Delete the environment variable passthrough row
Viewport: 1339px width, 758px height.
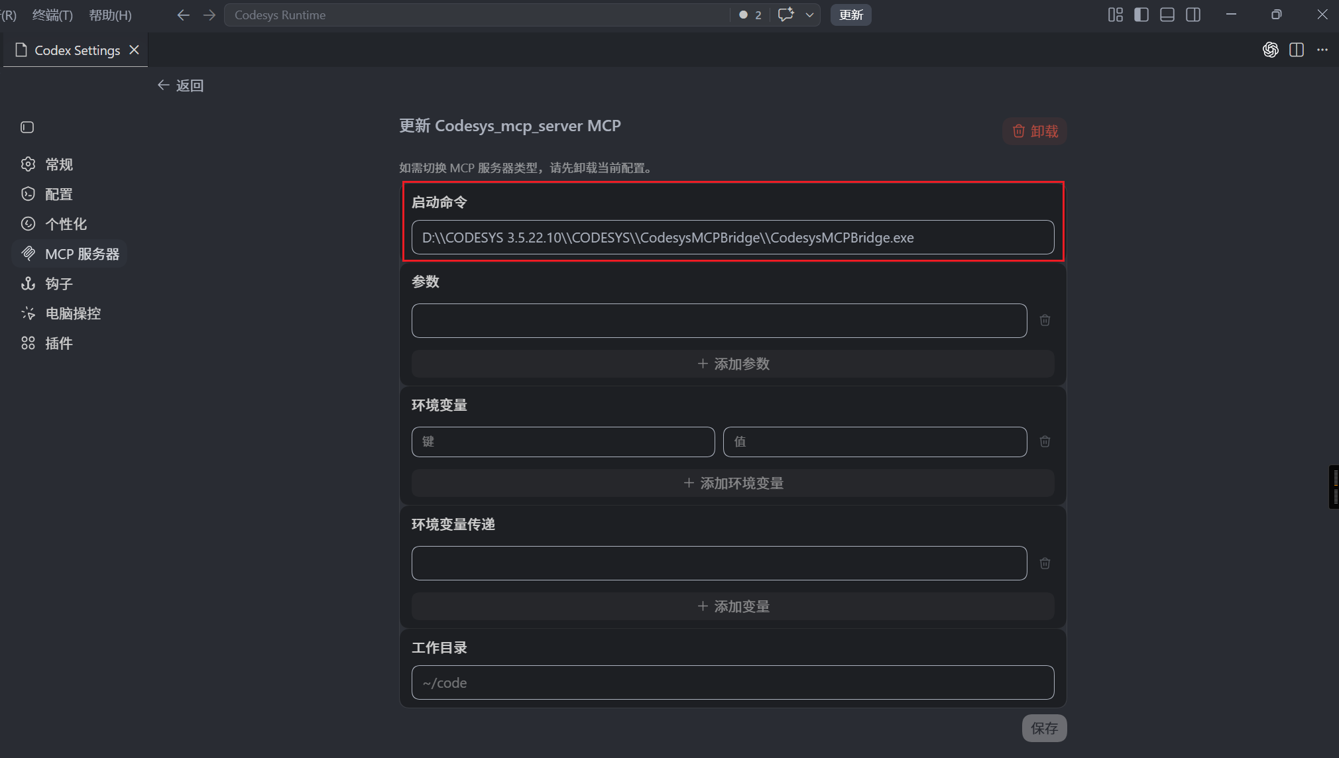pyautogui.click(x=1045, y=563)
